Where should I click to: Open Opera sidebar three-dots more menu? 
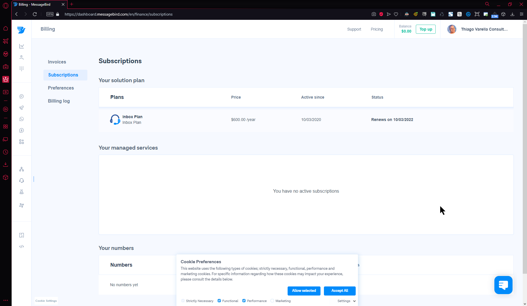pyautogui.click(x=6, y=300)
